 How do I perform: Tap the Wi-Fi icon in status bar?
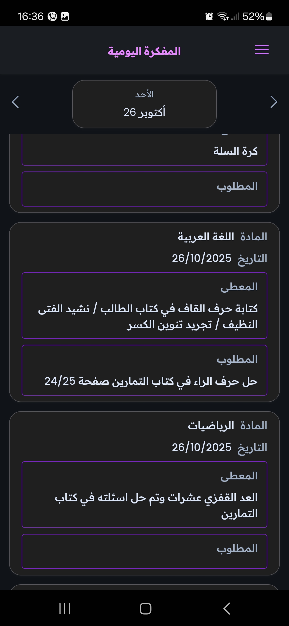(223, 17)
